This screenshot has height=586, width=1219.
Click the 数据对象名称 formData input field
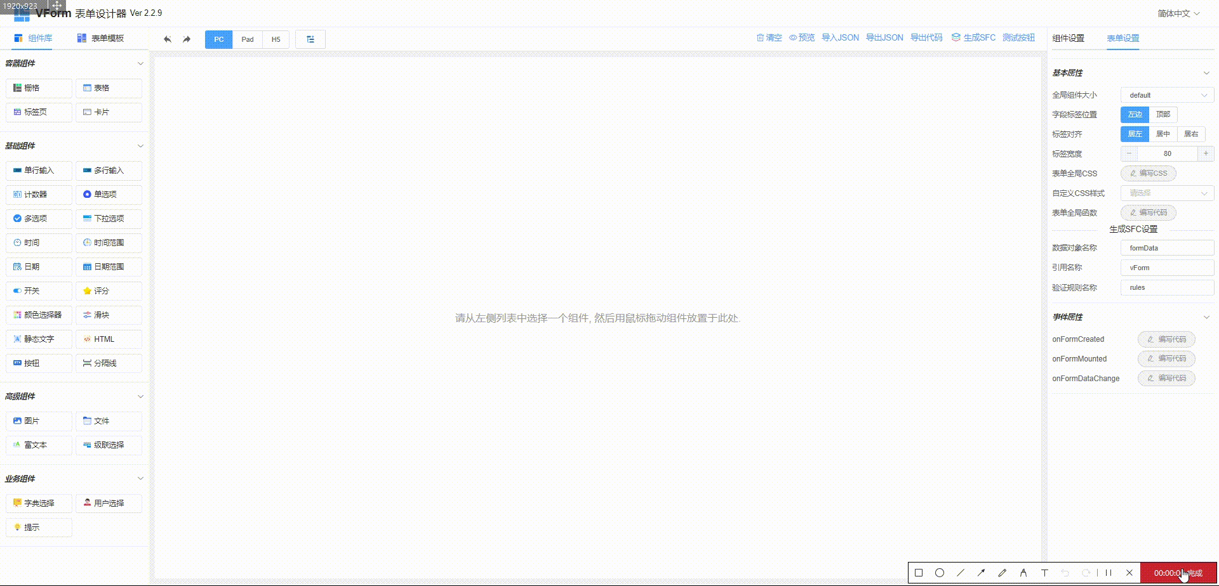click(1167, 247)
